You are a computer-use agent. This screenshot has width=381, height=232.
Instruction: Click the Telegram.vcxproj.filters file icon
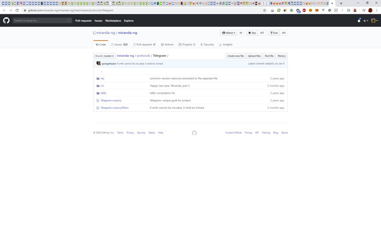tap(98, 108)
